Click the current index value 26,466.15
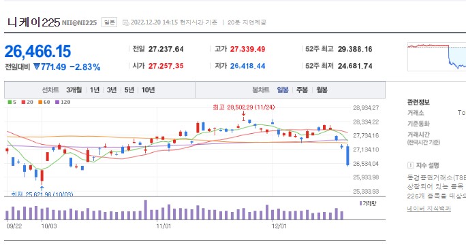 click(x=37, y=51)
